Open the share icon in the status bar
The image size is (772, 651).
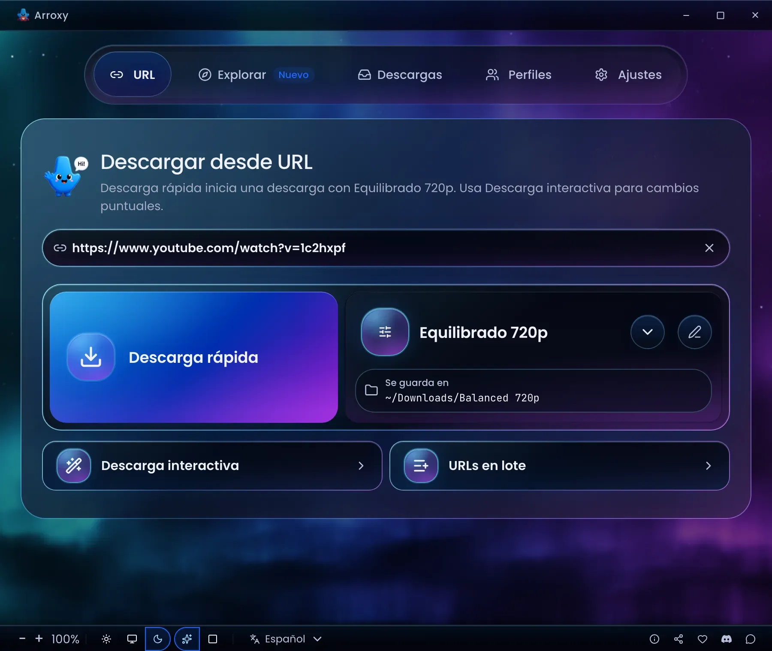click(x=679, y=639)
